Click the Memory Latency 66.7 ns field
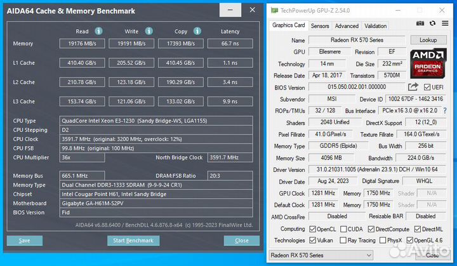457x266 pixels. coord(230,43)
